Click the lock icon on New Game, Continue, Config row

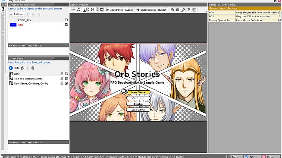[x=62, y=83]
